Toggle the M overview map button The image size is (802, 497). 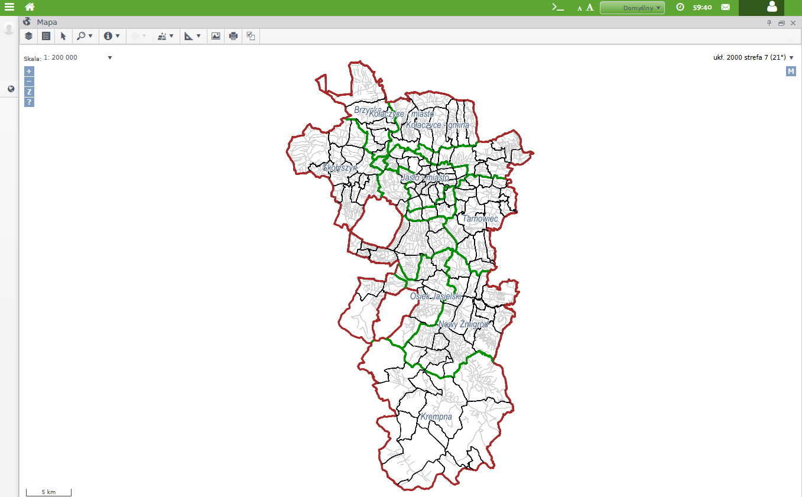point(791,72)
